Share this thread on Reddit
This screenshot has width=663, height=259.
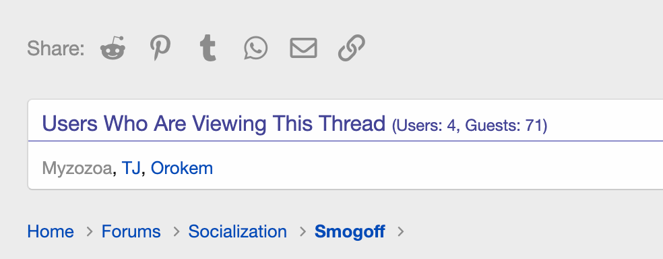(x=113, y=48)
